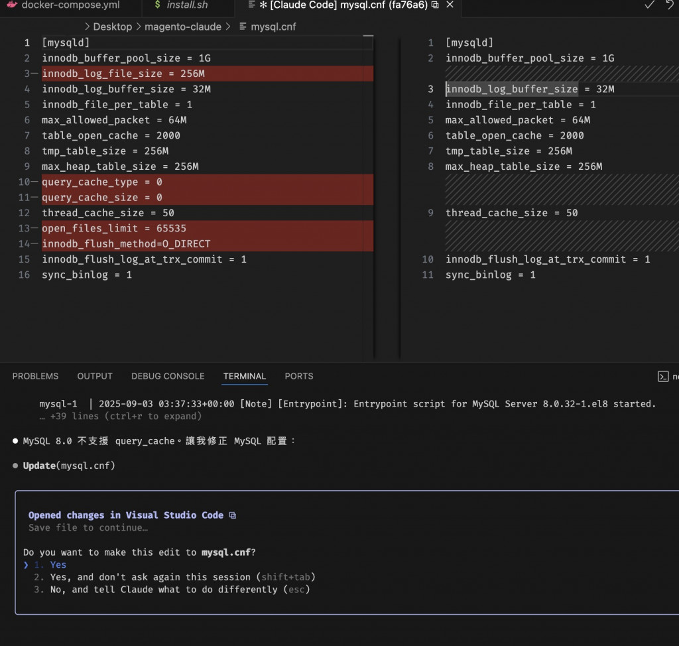Click the terminal shell profile icon
Screen dimensions: 679x646
[662, 376]
